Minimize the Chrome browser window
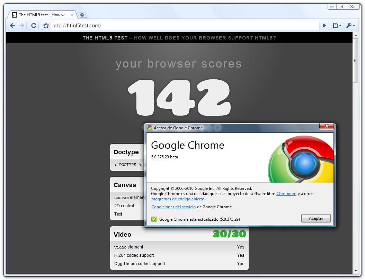The height and width of the screenshot is (280, 365). [332, 7]
